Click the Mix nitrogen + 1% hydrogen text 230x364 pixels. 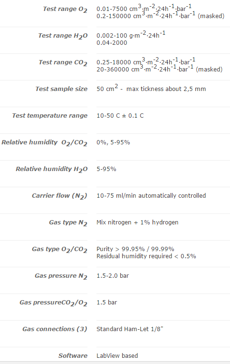click(137, 222)
